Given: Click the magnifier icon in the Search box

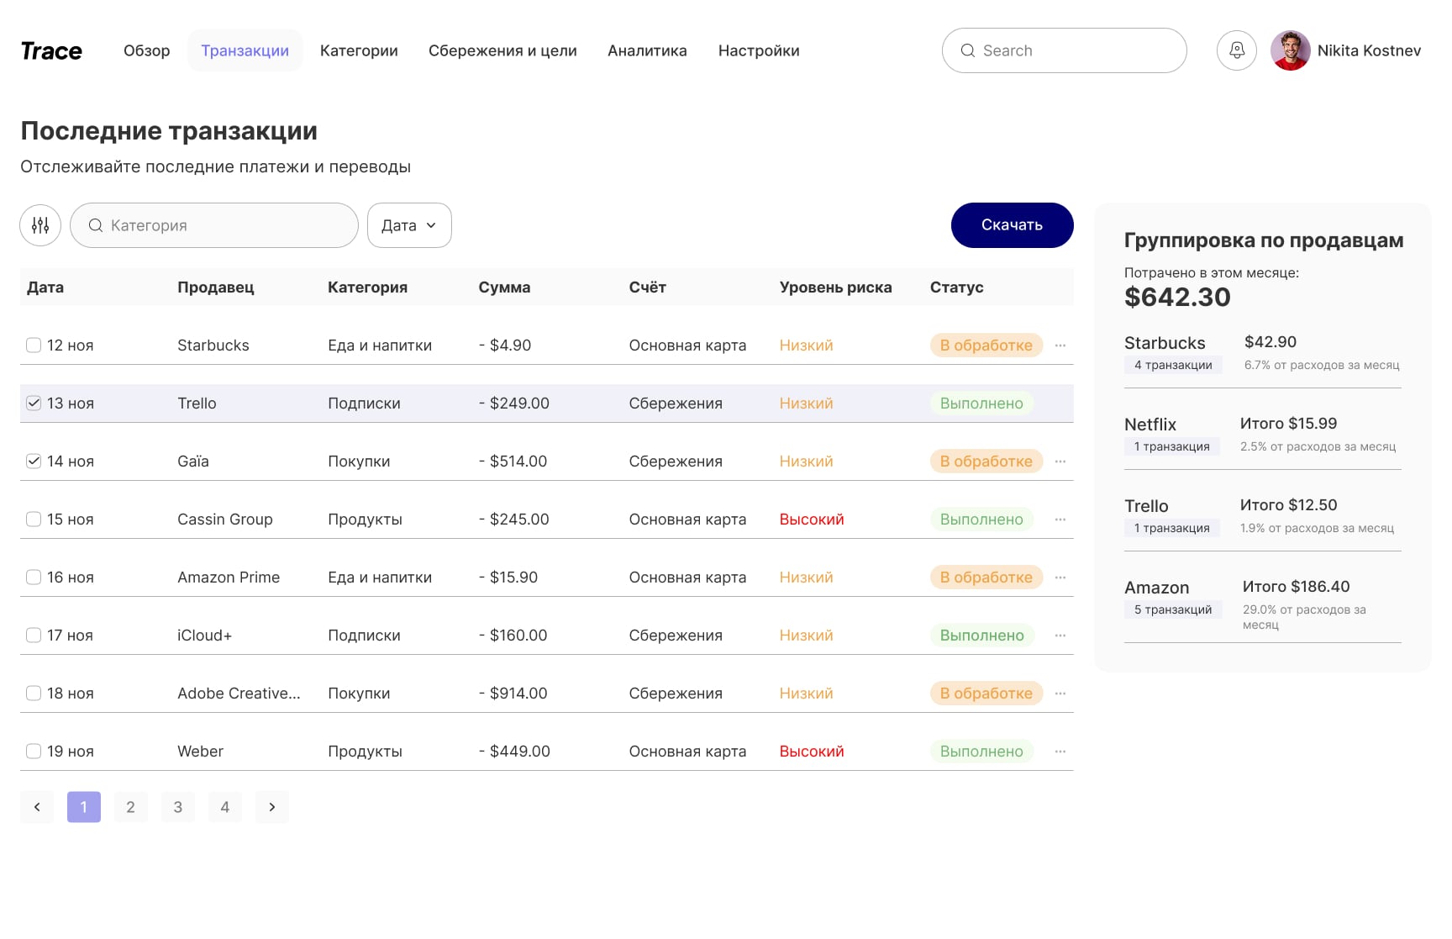Looking at the screenshot, I should pyautogui.click(x=968, y=50).
